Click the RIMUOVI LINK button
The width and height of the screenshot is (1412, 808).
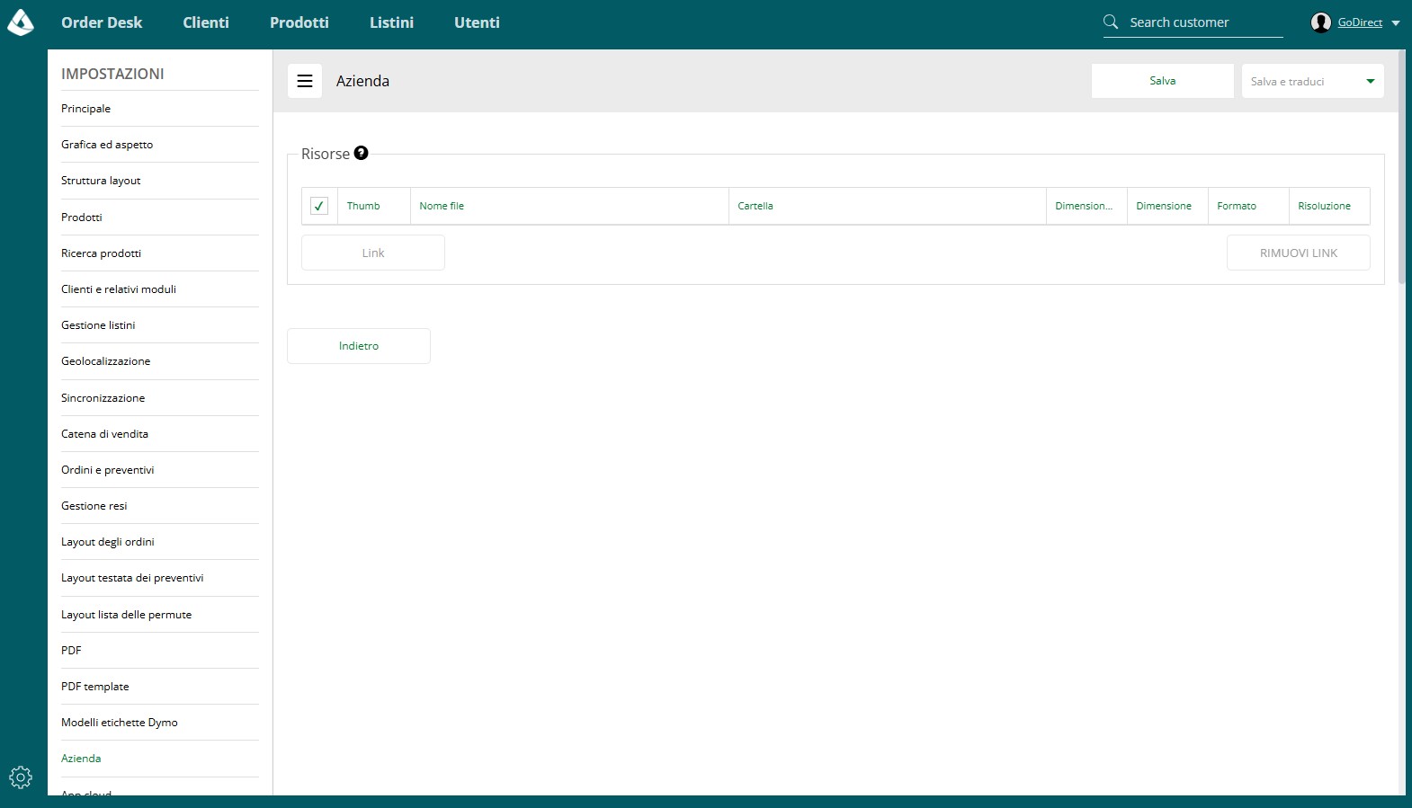coord(1299,253)
